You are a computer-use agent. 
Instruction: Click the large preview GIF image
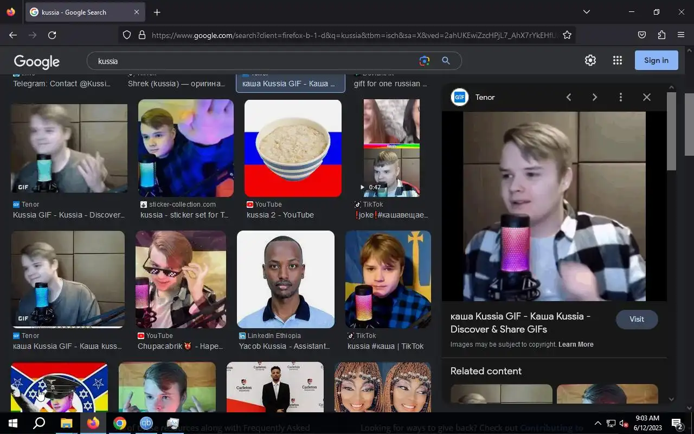click(554, 206)
